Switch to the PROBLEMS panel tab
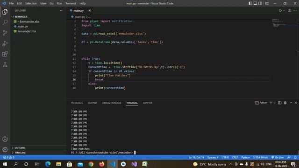The width and height of the screenshot is (299, 168). coord(77,103)
